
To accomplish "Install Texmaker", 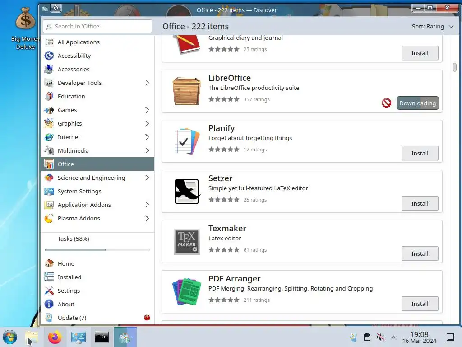I will coord(420,253).
